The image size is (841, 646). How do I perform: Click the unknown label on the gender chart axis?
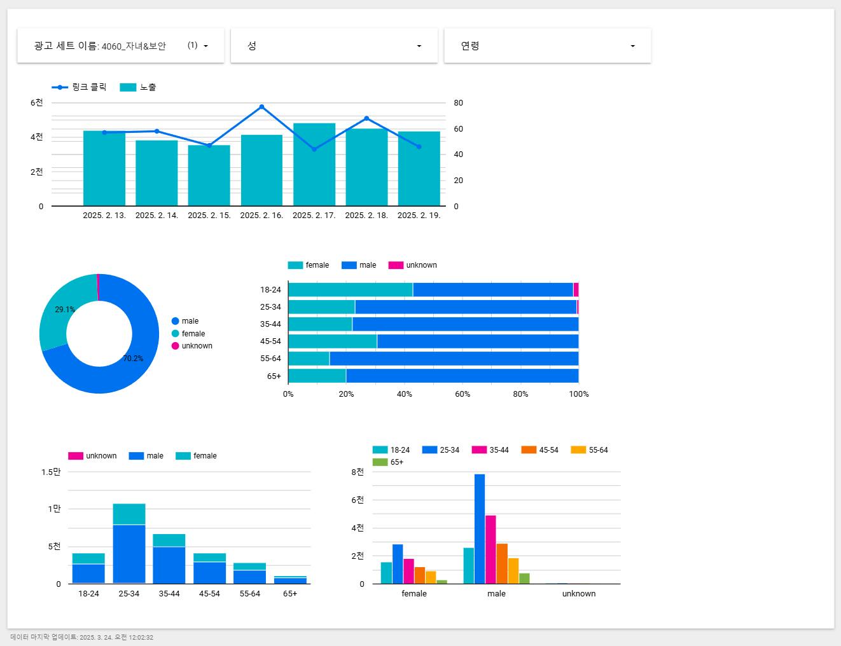tap(579, 594)
